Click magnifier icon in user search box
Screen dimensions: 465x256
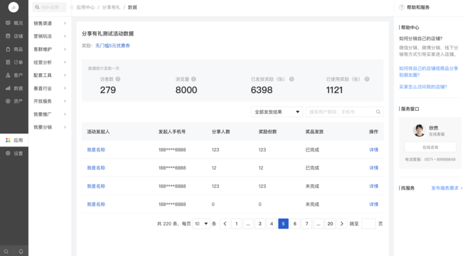click(x=378, y=112)
